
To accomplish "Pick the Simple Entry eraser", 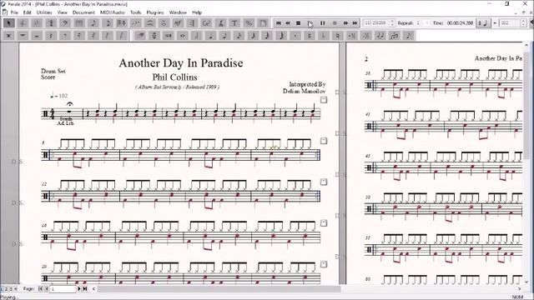I will pos(140,35).
